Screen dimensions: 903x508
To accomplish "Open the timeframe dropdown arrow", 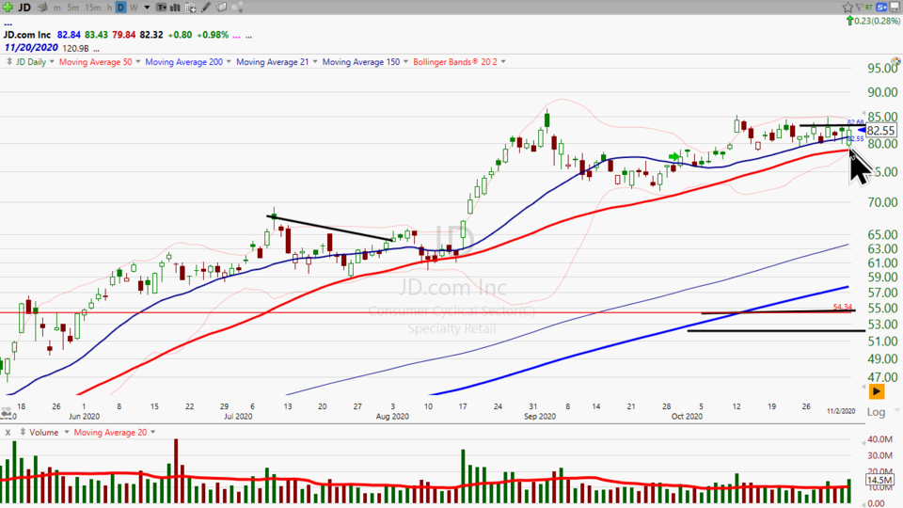I will (147, 8).
